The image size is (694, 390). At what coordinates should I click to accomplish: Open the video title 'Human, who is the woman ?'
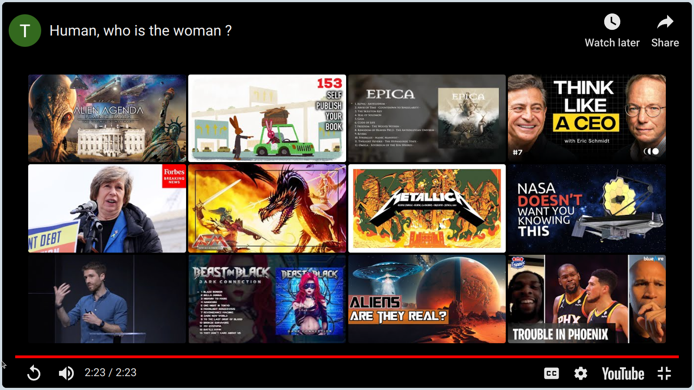141,31
